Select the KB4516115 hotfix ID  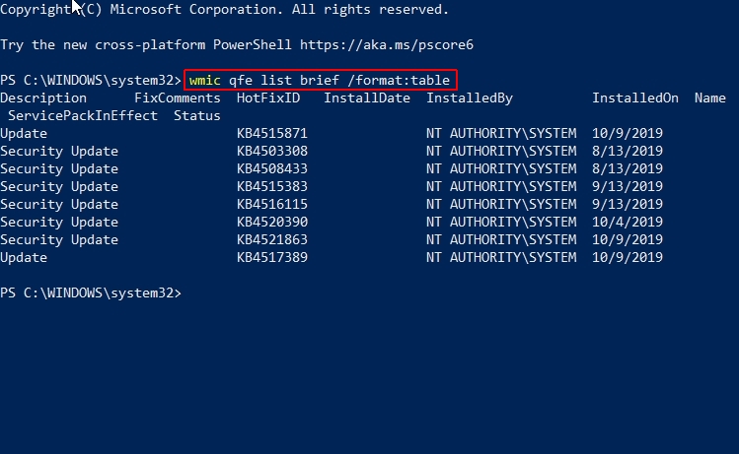(x=272, y=204)
